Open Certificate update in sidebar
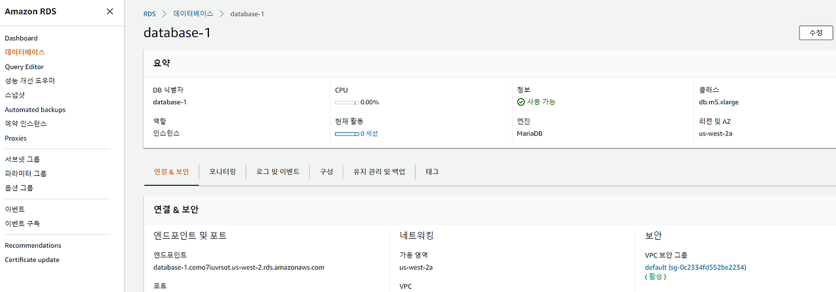This screenshot has width=836, height=292. coord(32,260)
